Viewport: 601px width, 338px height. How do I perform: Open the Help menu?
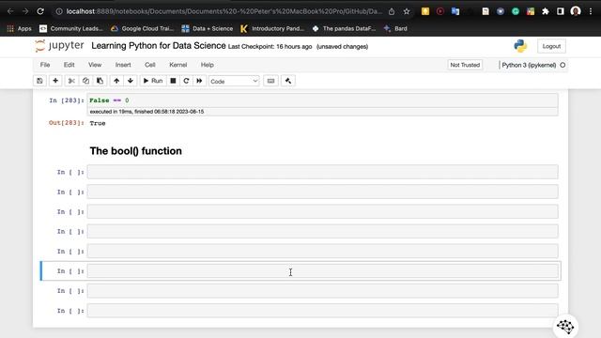pyautogui.click(x=207, y=65)
